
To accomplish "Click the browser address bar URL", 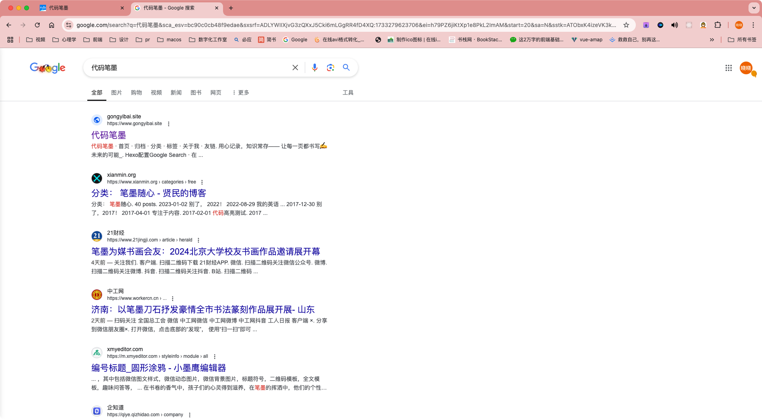I will click(346, 25).
